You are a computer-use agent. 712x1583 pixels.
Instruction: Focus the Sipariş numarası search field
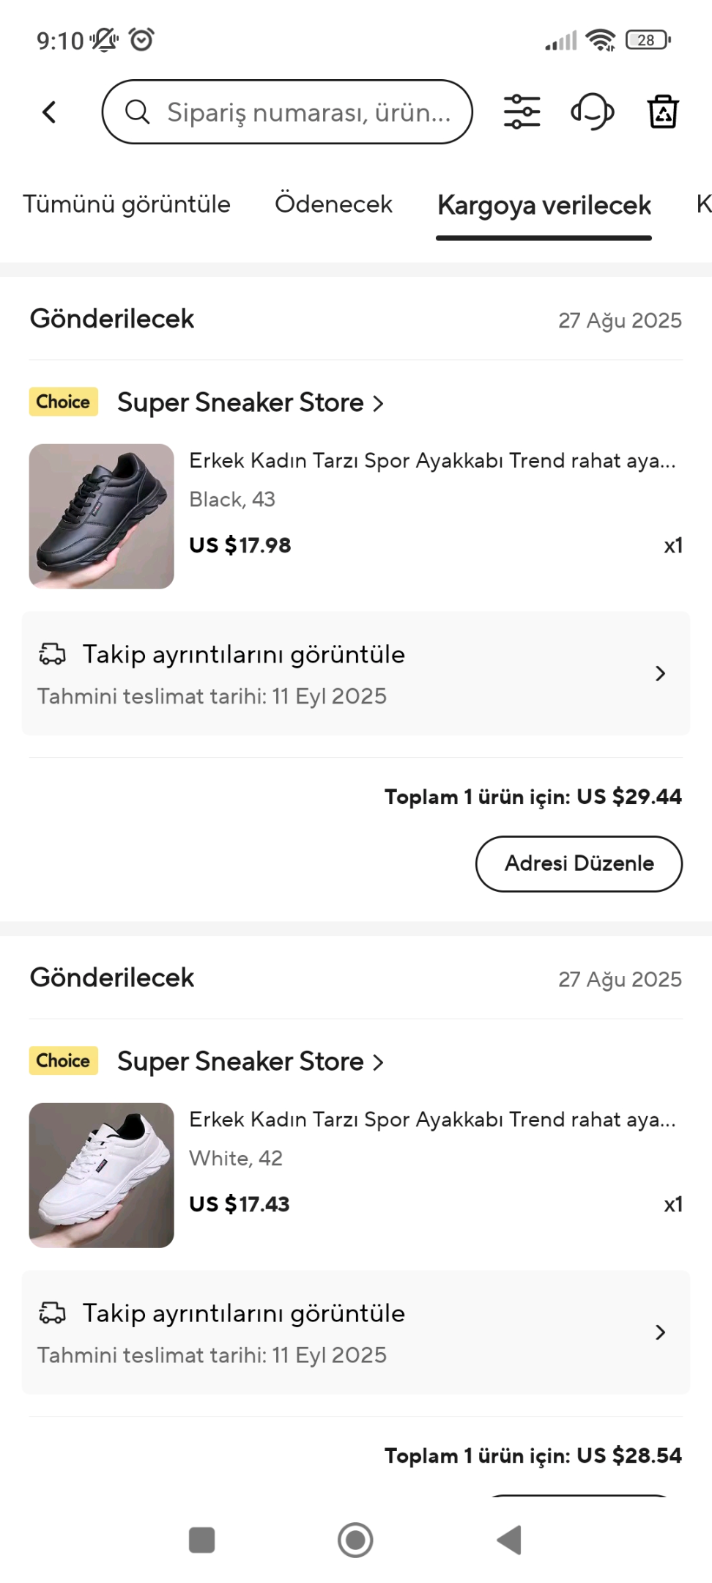(287, 112)
